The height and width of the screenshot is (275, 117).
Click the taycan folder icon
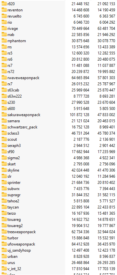[x=4, y=207]
